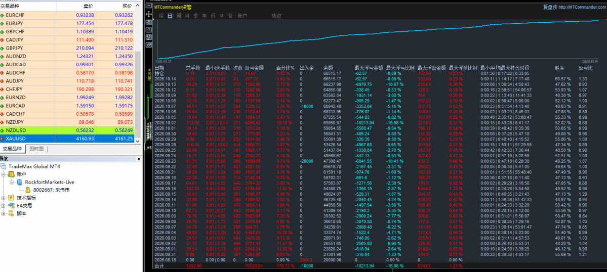Image resolution: width=607 pixels, height=272 pixels.
Task: Select the M view tab
Action: [x=222, y=16]
